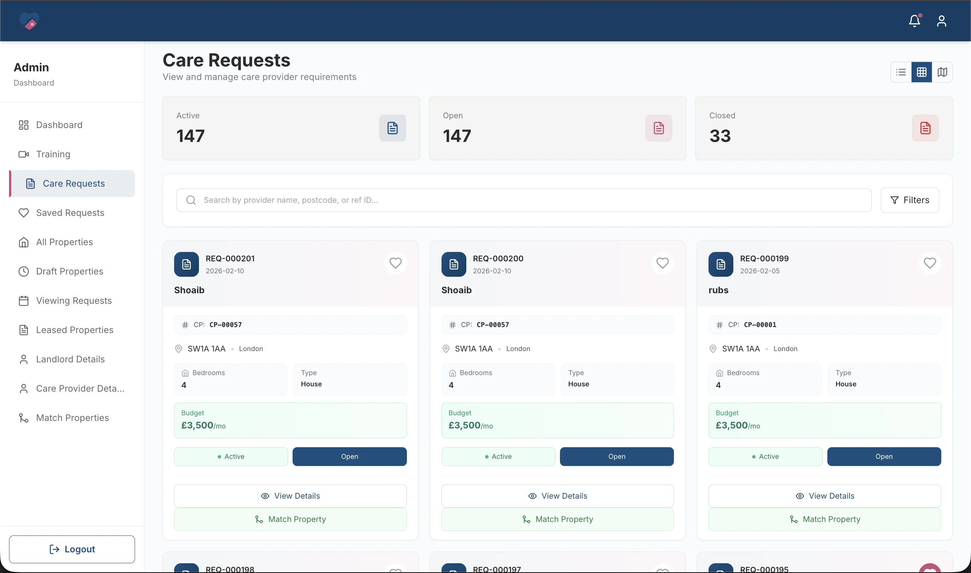Focus the provider search field

pyautogui.click(x=523, y=200)
